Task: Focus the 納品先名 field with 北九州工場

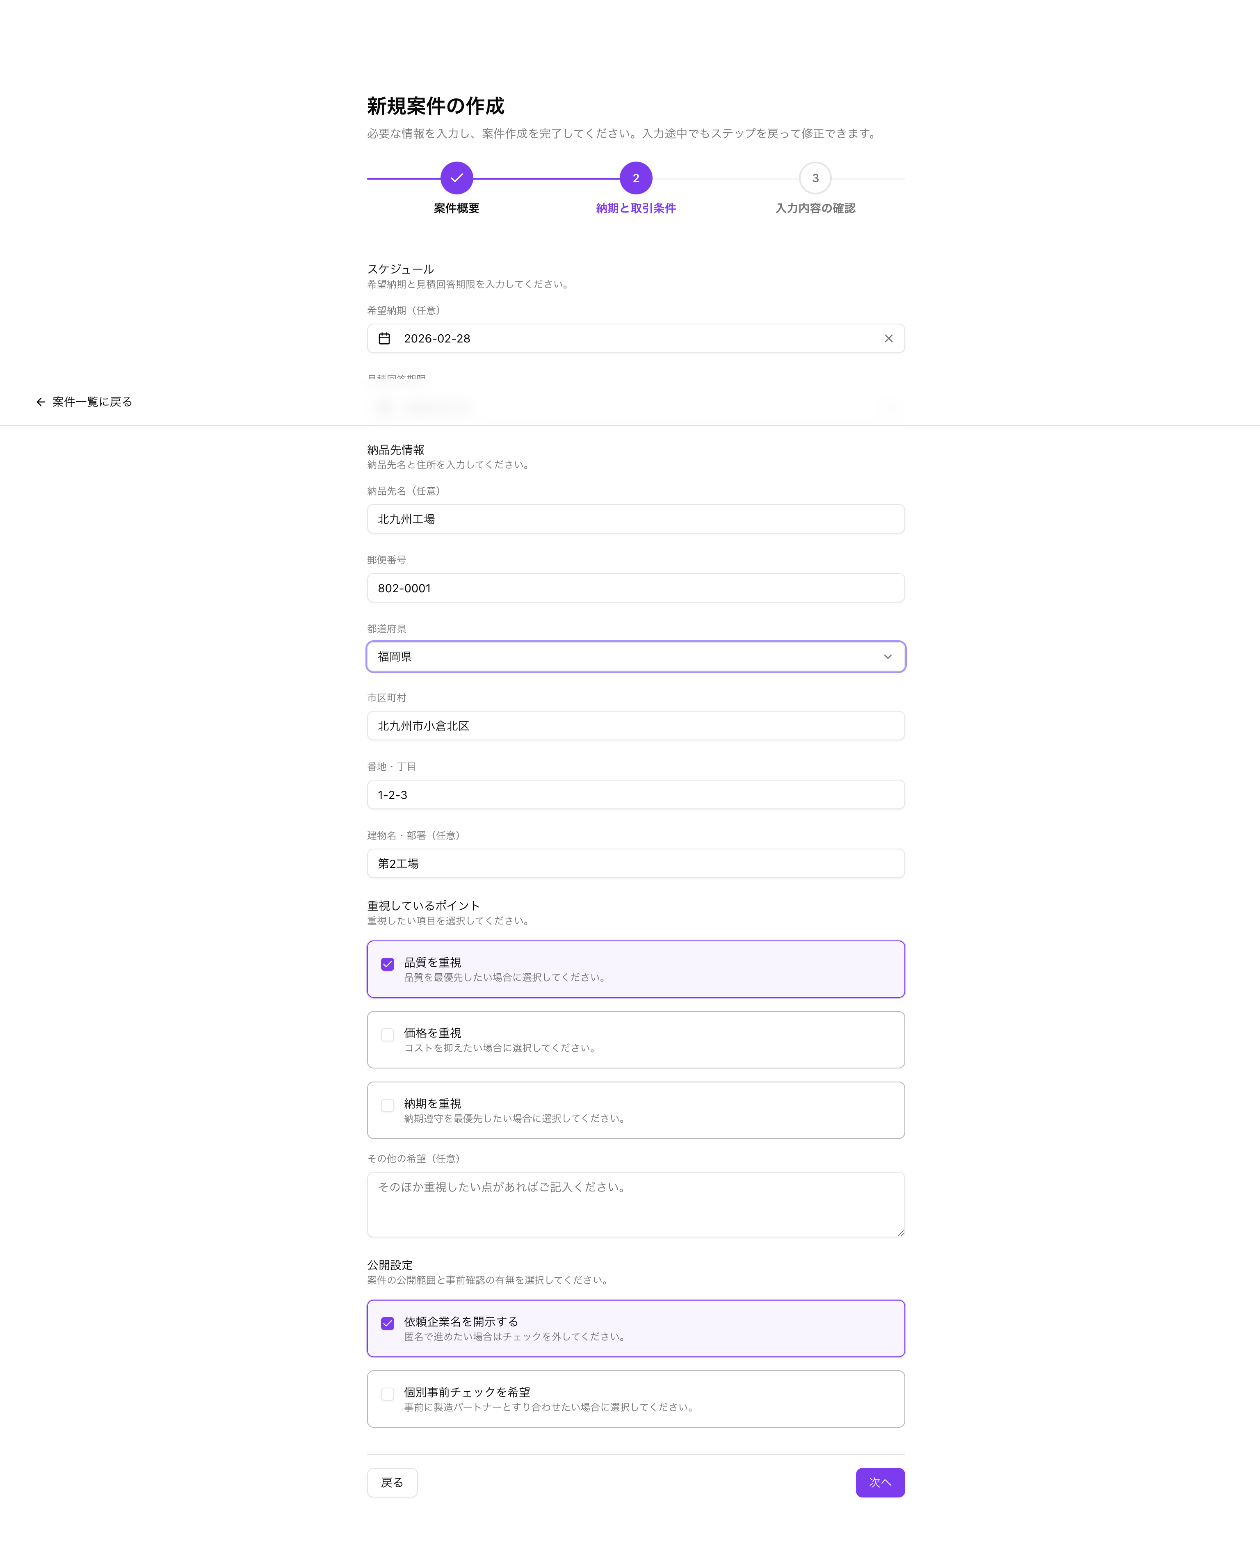Action: [x=635, y=519]
